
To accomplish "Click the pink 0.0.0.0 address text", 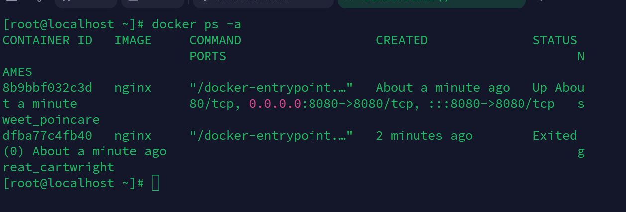I will pyautogui.click(x=275, y=104).
